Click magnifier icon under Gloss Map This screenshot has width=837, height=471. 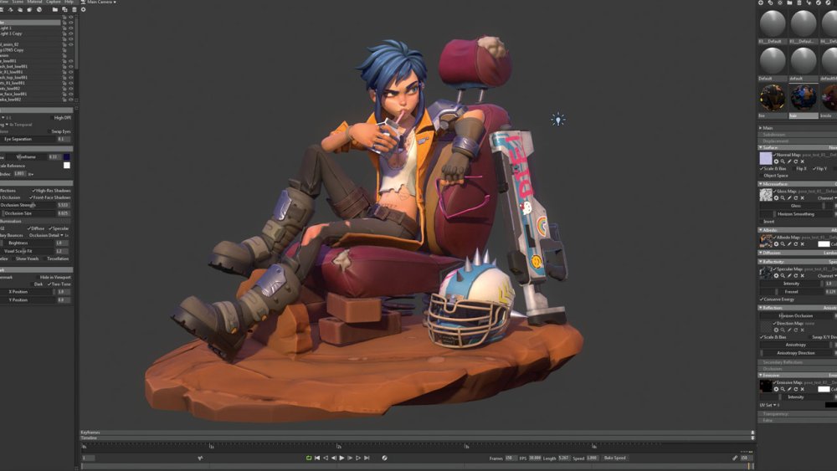coord(783,198)
